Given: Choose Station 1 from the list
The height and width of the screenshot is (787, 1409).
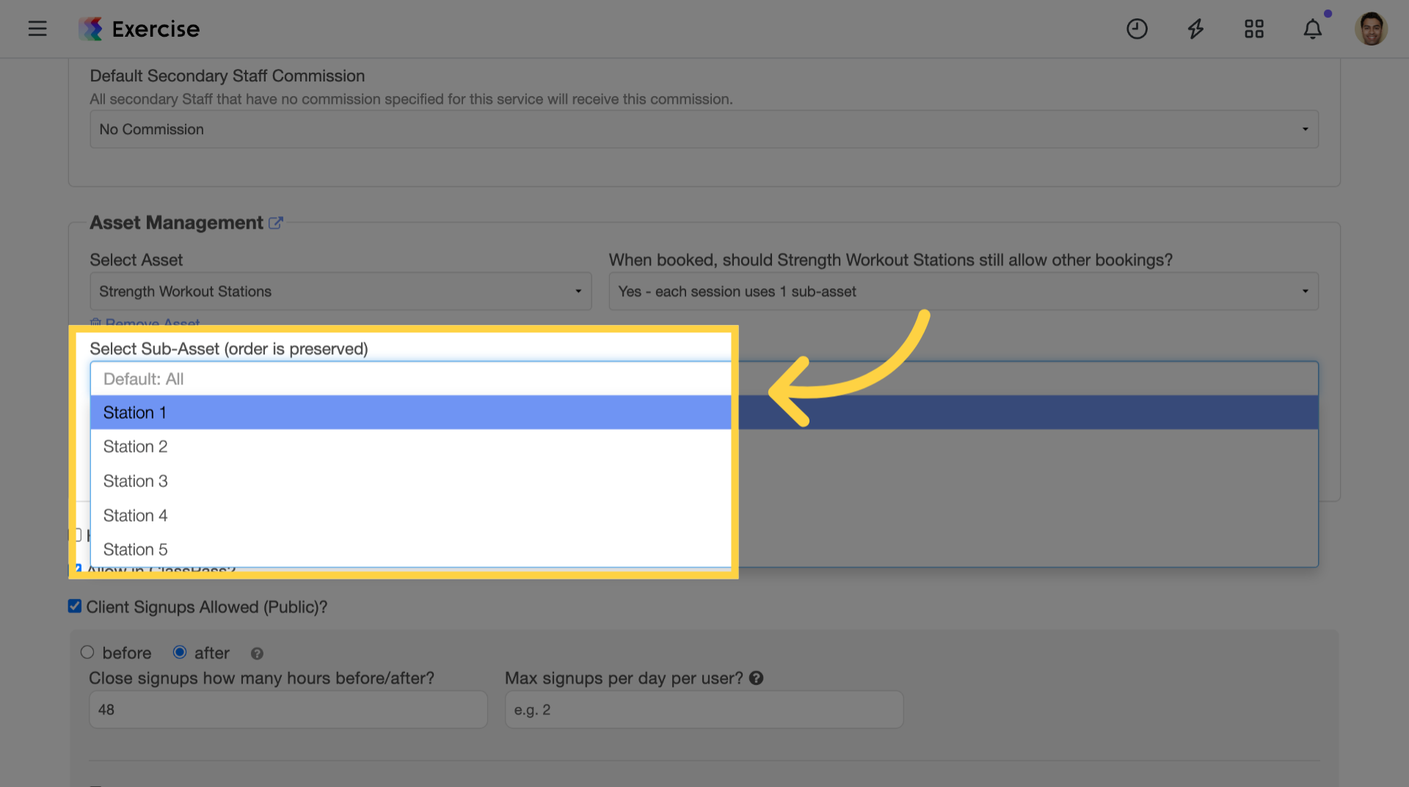Looking at the screenshot, I should 704,412.
